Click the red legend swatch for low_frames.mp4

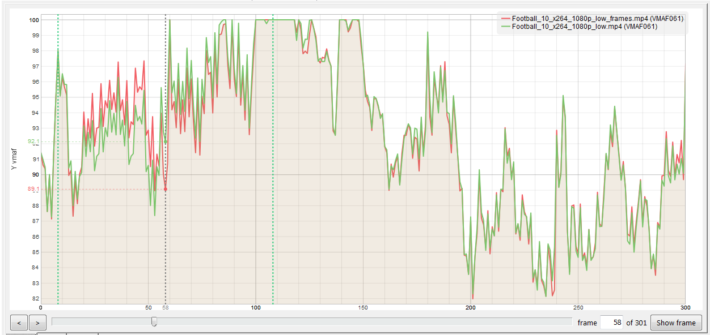505,19
